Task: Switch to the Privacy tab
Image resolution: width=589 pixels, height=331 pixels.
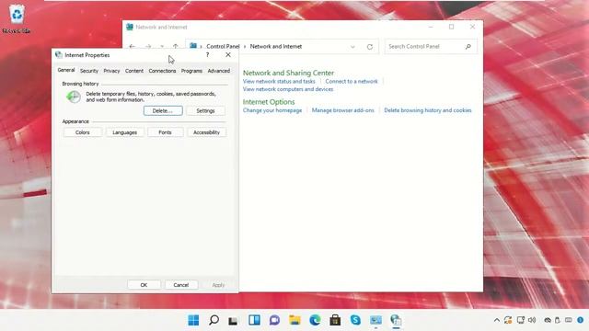Action: 111,71
